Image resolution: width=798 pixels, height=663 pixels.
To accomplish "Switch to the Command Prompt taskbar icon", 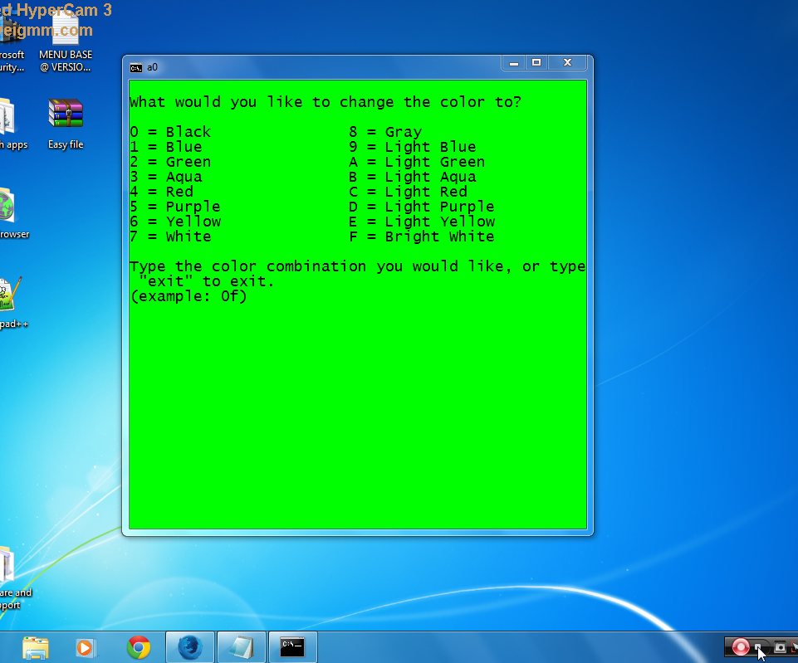I will pyautogui.click(x=292, y=647).
